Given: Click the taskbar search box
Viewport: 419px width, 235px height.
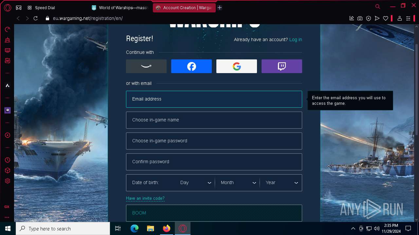Looking at the screenshot, I should point(63,228).
